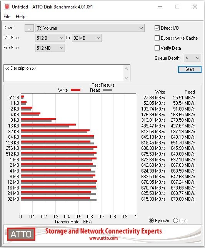The width and height of the screenshot is (205, 248).
Task: Click the 669.77 MB/s read value
Action: click(183, 193)
